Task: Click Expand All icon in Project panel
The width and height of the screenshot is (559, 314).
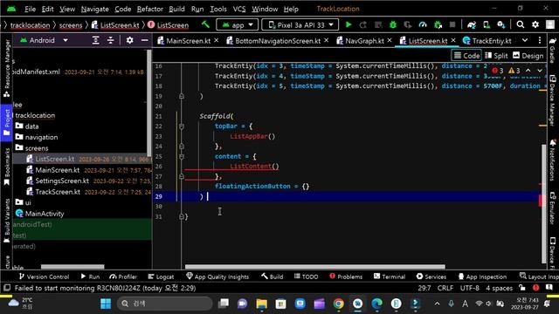Action: 95,40
